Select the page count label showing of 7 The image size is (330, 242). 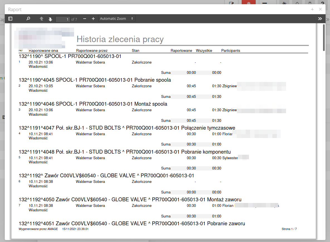pos(74,19)
